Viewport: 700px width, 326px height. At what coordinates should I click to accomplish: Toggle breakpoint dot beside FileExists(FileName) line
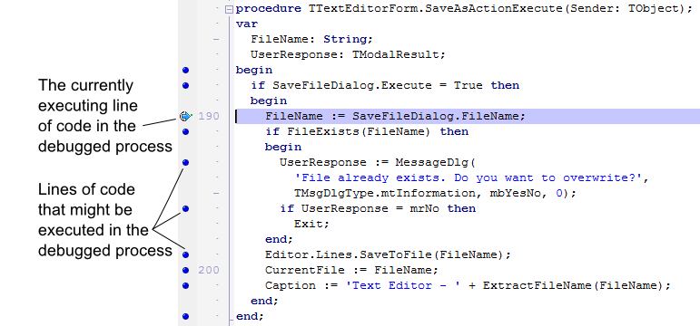[x=186, y=131]
